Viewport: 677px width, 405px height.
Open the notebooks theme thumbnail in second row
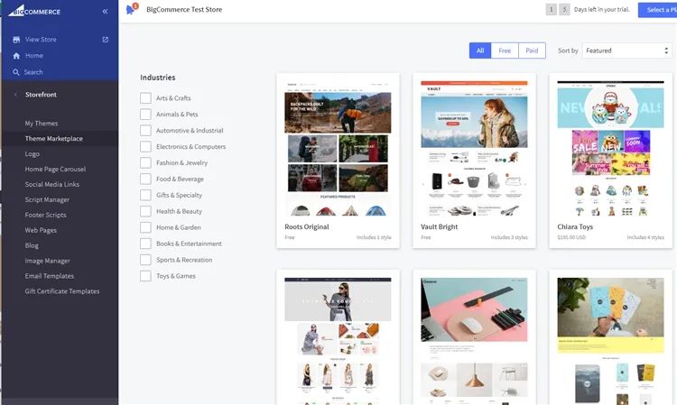coord(610,341)
